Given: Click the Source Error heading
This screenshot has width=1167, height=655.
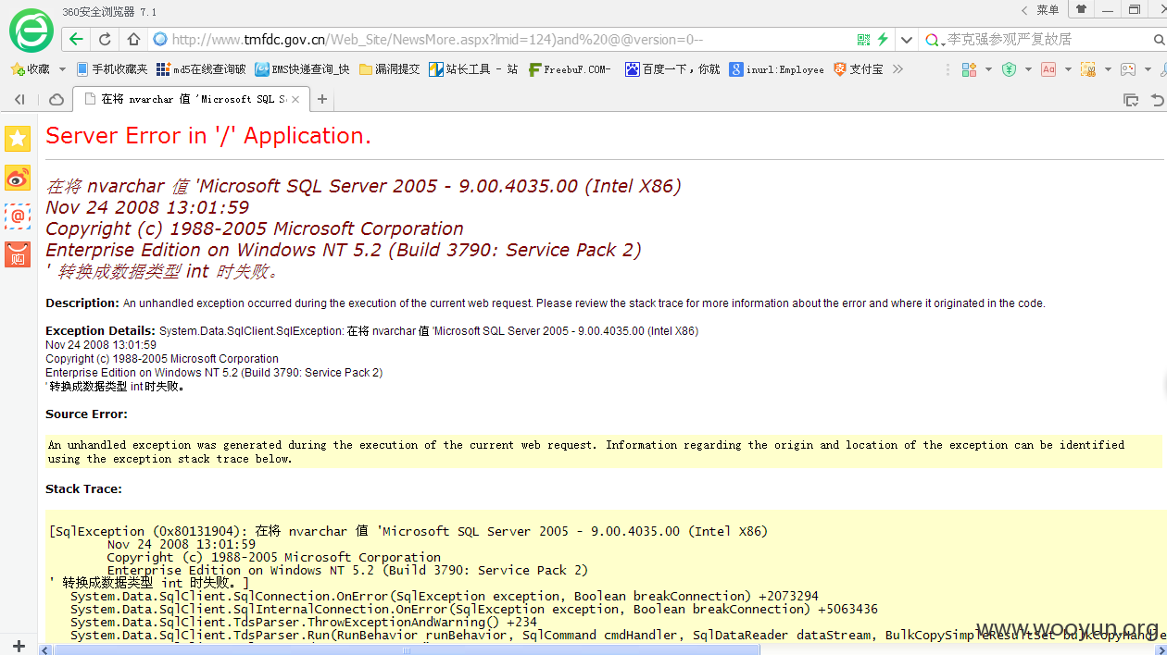Looking at the screenshot, I should pos(87,414).
